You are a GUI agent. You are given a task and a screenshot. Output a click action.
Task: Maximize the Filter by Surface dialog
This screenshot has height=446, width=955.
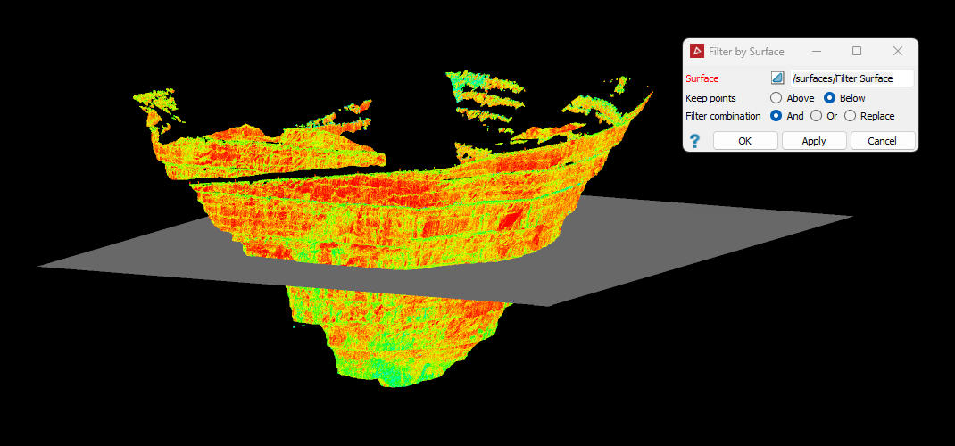[x=856, y=52]
